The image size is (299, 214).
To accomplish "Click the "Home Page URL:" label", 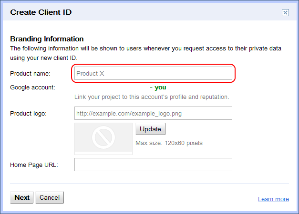I will pyautogui.click(x=34, y=165).
